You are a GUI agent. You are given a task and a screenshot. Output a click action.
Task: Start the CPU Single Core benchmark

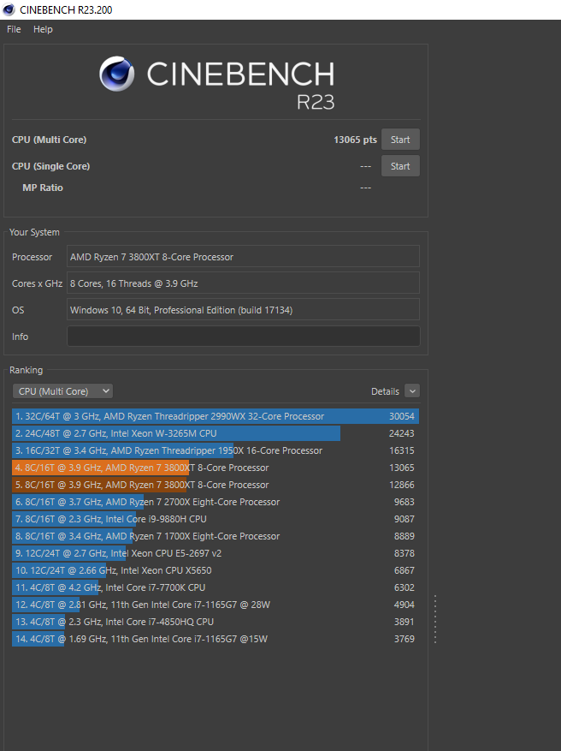400,166
